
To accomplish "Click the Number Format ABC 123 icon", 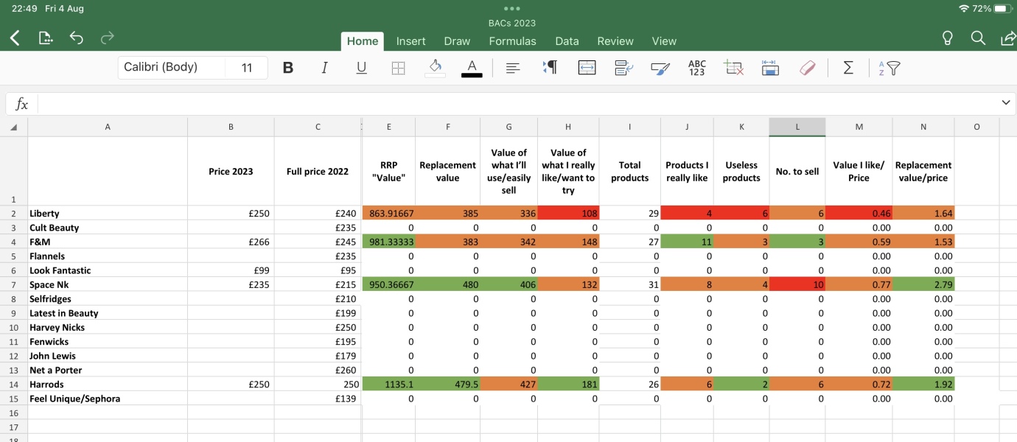I will point(696,68).
